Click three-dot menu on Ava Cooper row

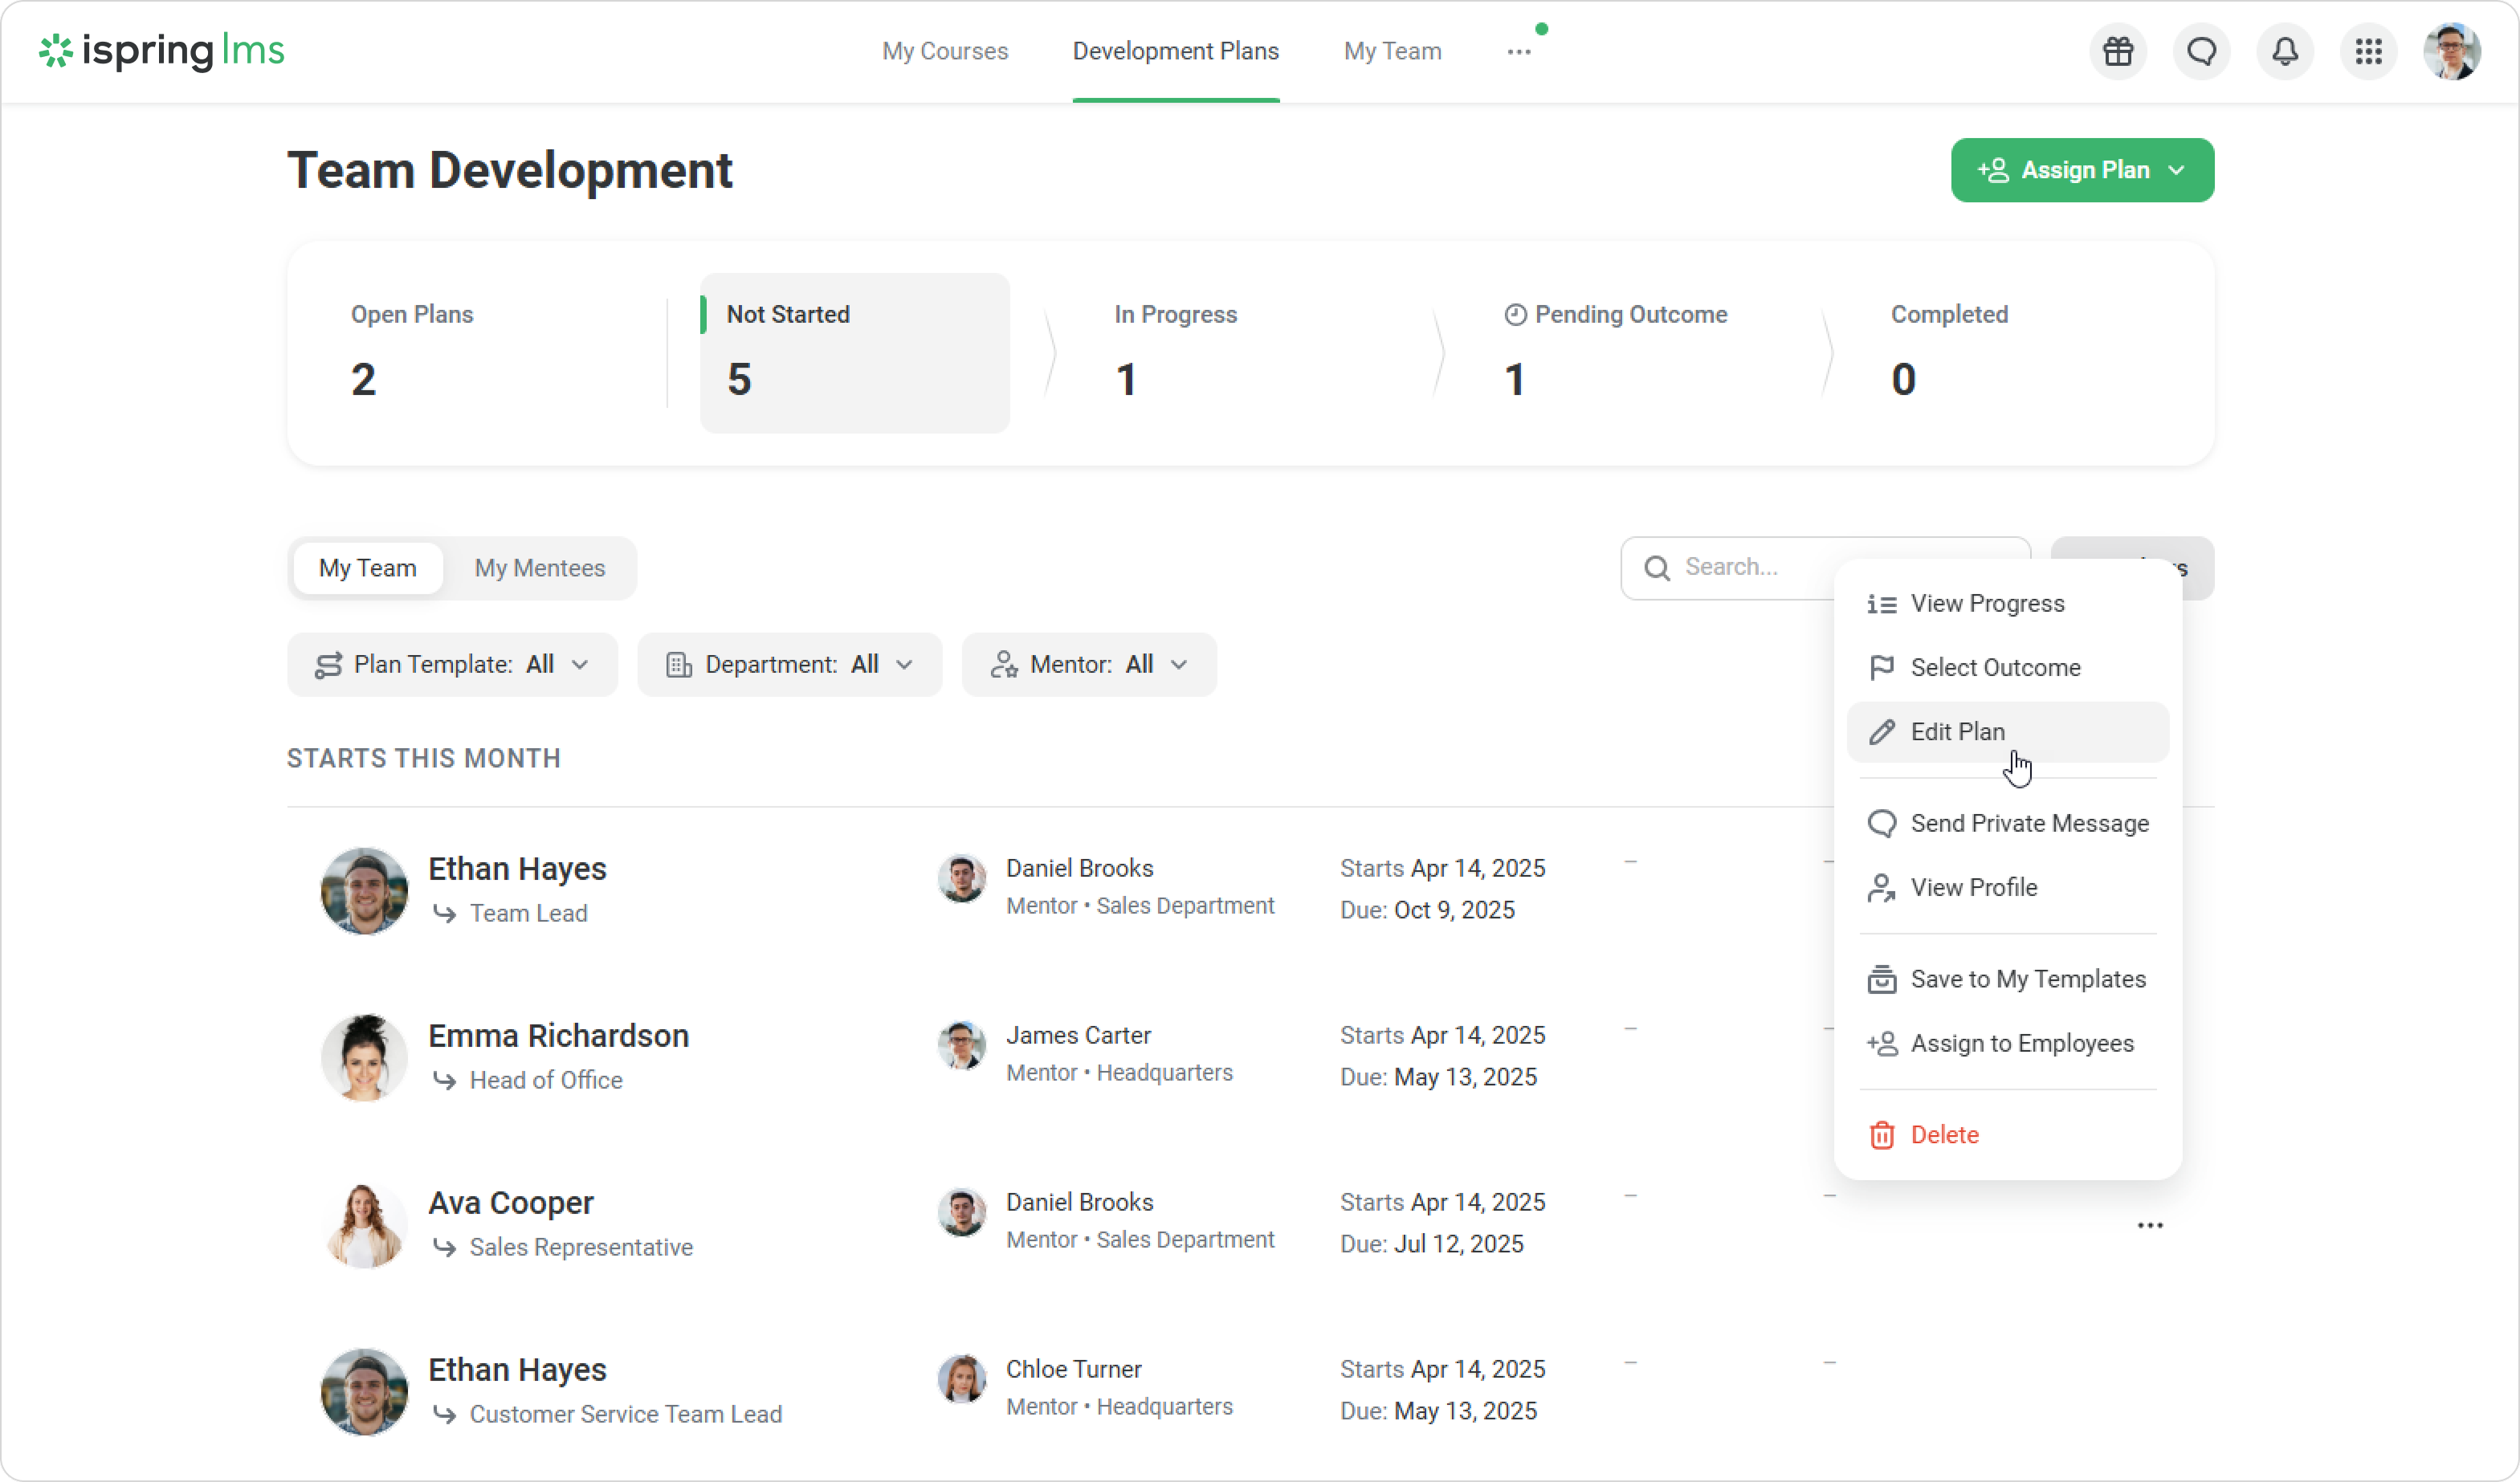click(2149, 1225)
